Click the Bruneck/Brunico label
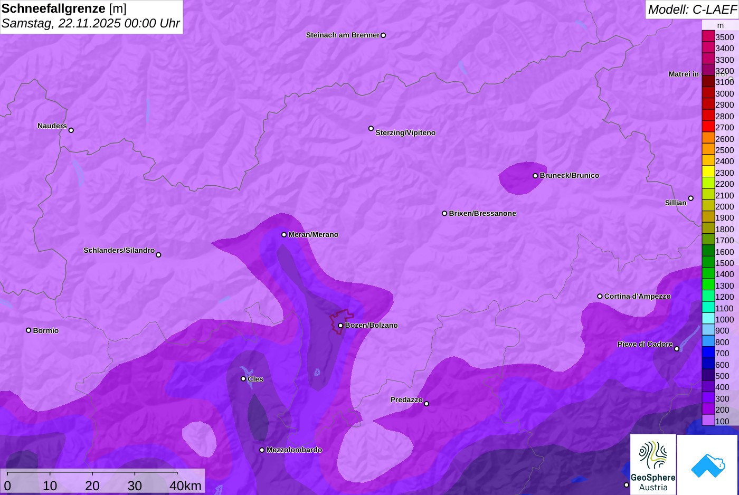Screen dimensions: 739x495 tap(570, 176)
